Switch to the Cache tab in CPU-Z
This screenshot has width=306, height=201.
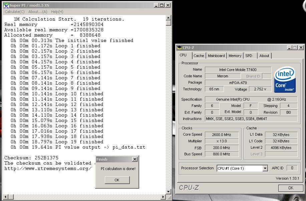(x=199, y=56)
